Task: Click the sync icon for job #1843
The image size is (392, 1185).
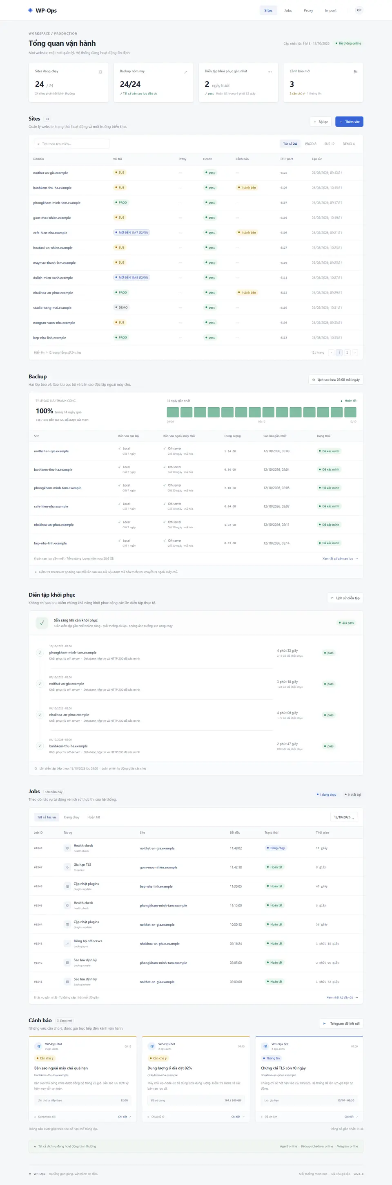Action: click(67, 943)
